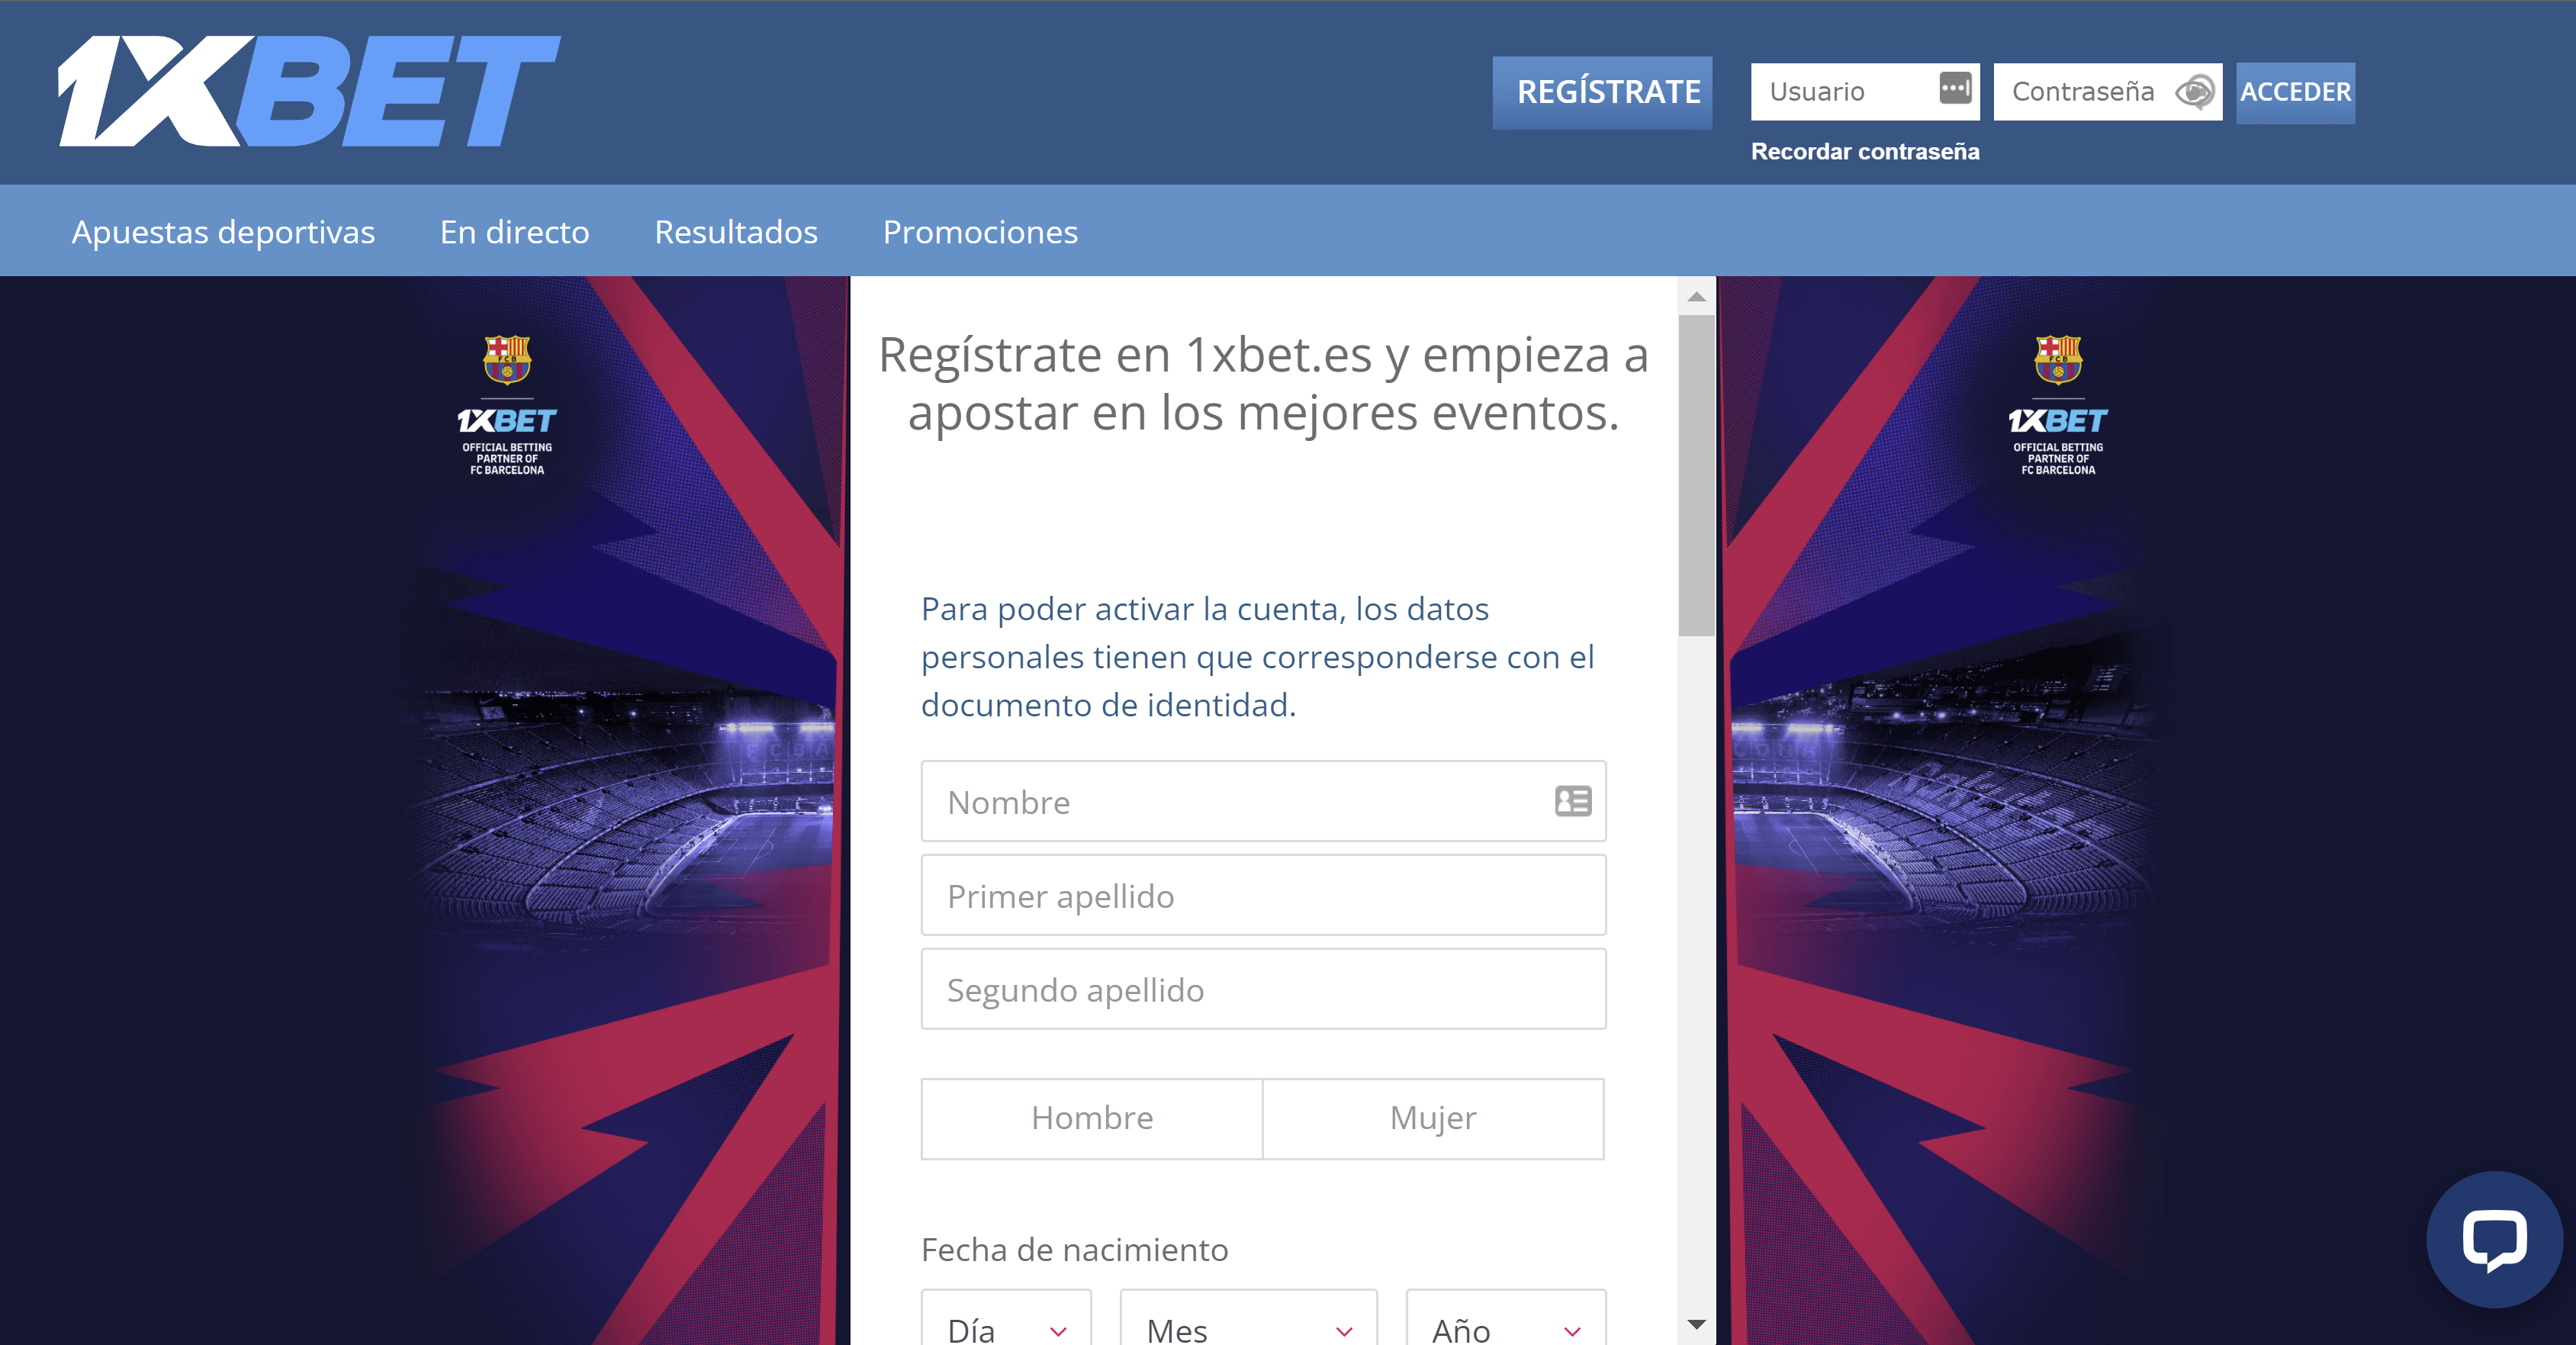Open Apuestas deportivas menu item
This screenshot has width=2576, height=1345.
pos(223,232)
